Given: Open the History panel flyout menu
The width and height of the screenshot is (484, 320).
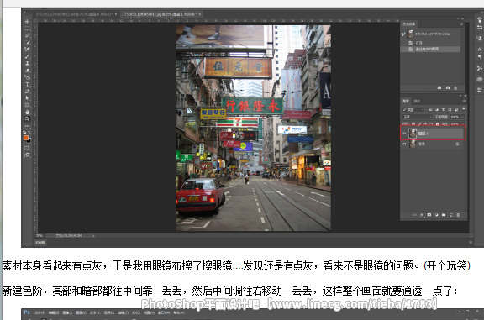Looking at the screenshot, I should coord(462,24).
